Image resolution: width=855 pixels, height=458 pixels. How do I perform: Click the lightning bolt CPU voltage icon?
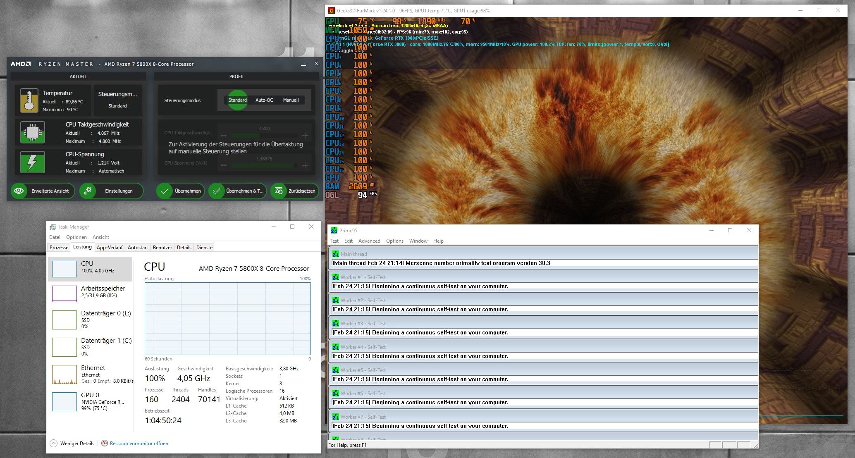tap(33, 162)
